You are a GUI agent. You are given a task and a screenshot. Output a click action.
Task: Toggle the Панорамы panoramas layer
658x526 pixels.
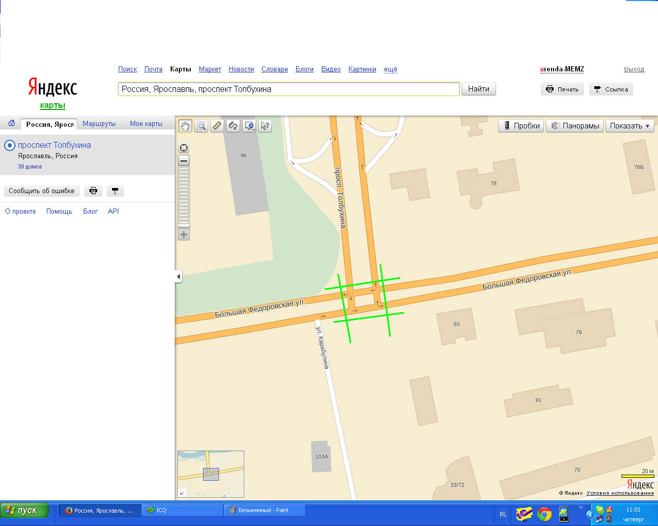[x=574, y=126]
